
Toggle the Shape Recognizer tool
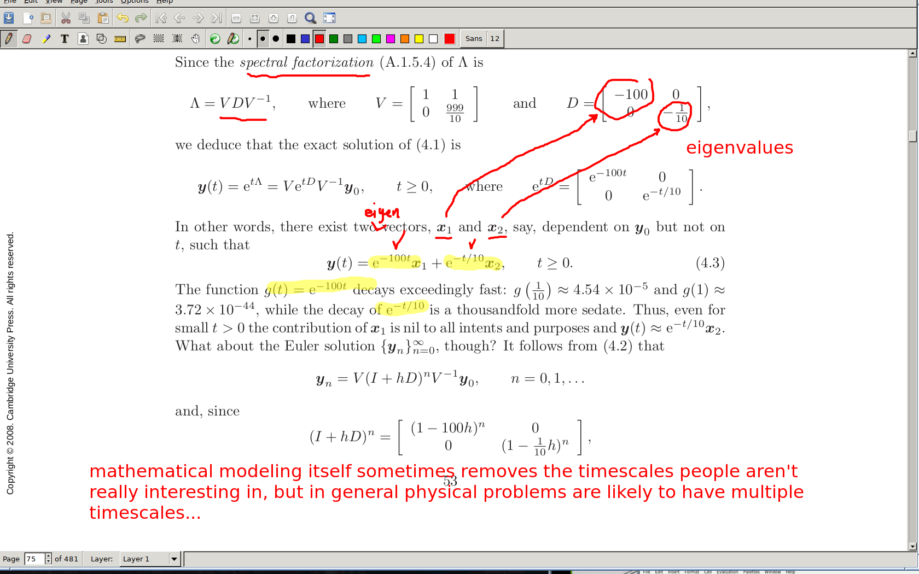click(101, 39)
